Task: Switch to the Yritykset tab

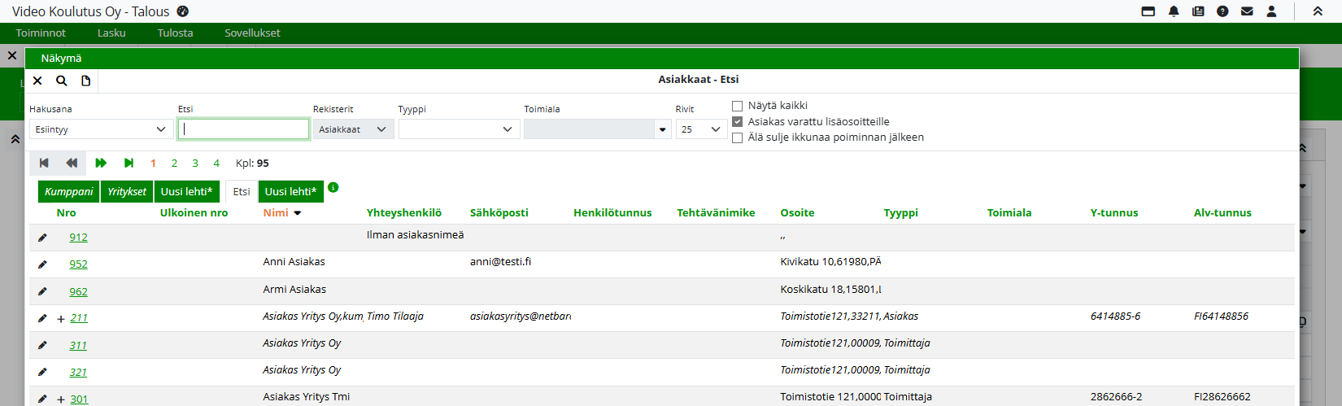Action: pyautogui.click(x=127, y=192)
